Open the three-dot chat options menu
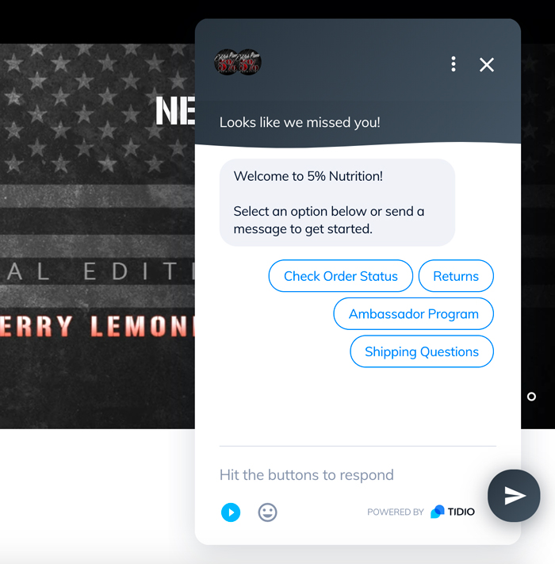This screenshot has height=564, width=555. coord(454,64)
